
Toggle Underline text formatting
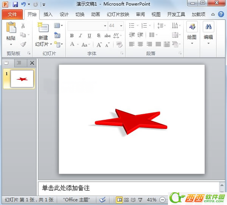click(x=89, y=35)
